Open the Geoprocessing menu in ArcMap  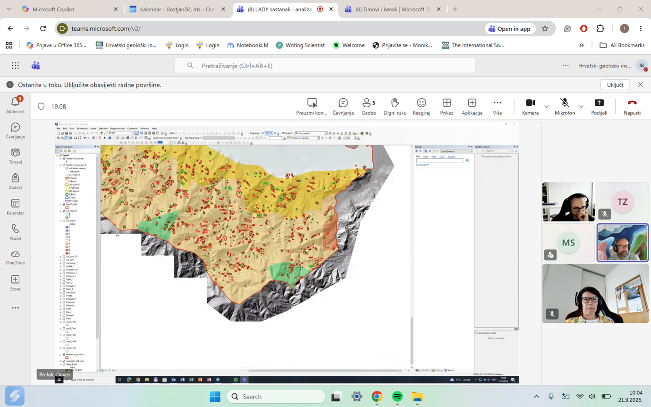tap(117, 128)
